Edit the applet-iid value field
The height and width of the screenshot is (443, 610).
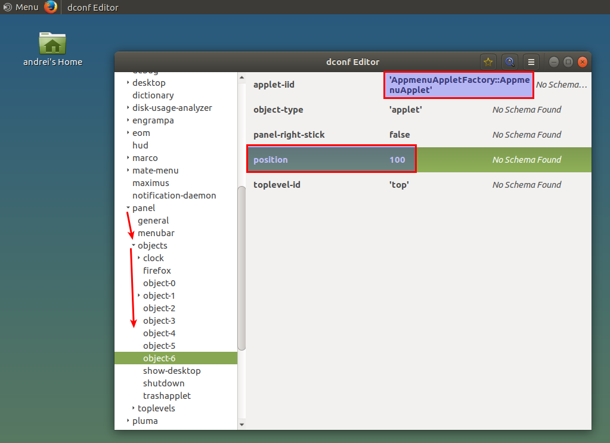(458, 85)
